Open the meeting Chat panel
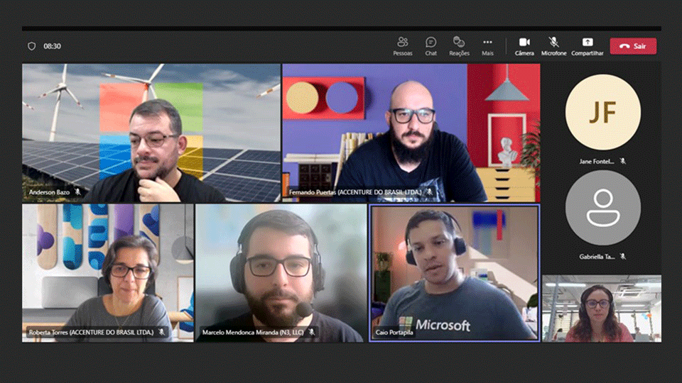 pos(431,46)
